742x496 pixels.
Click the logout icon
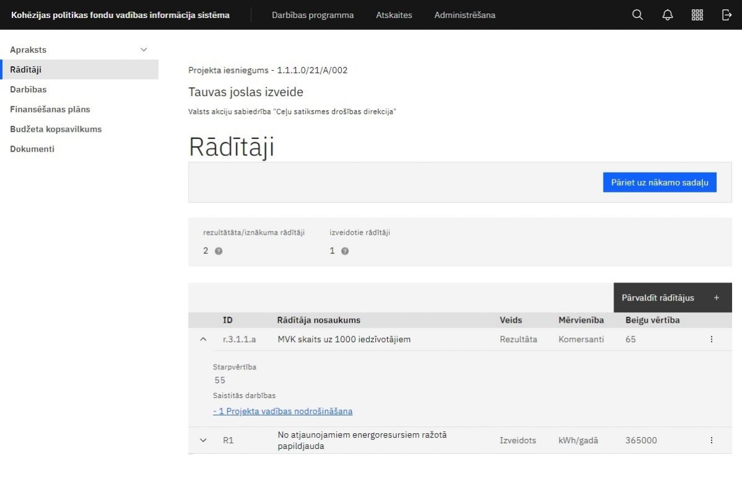coord(727,15)
